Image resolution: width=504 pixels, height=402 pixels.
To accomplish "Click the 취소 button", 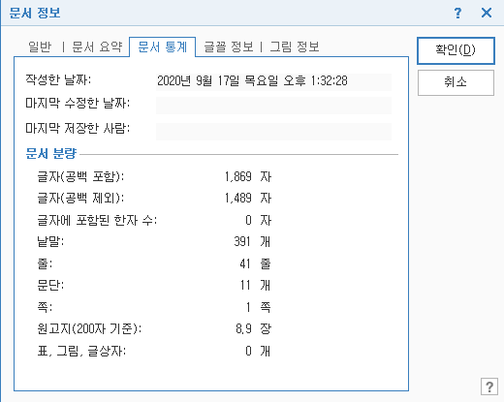I will (456, 82).
